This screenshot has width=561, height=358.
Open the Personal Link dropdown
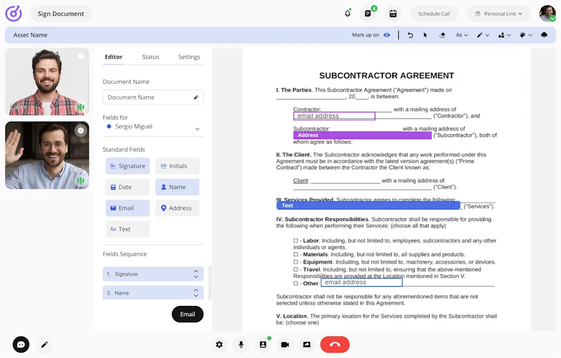(499, 14)
